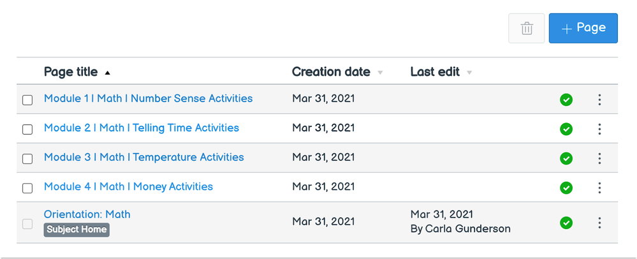The image size is (637, 259).
Task: Select checkbox for Module 2 Telling Time
Action: point(27,129)
